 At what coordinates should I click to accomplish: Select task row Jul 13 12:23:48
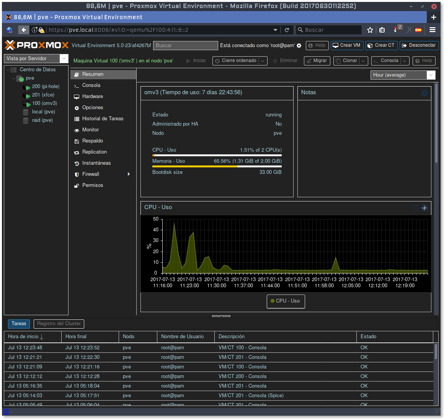point(219,348)
